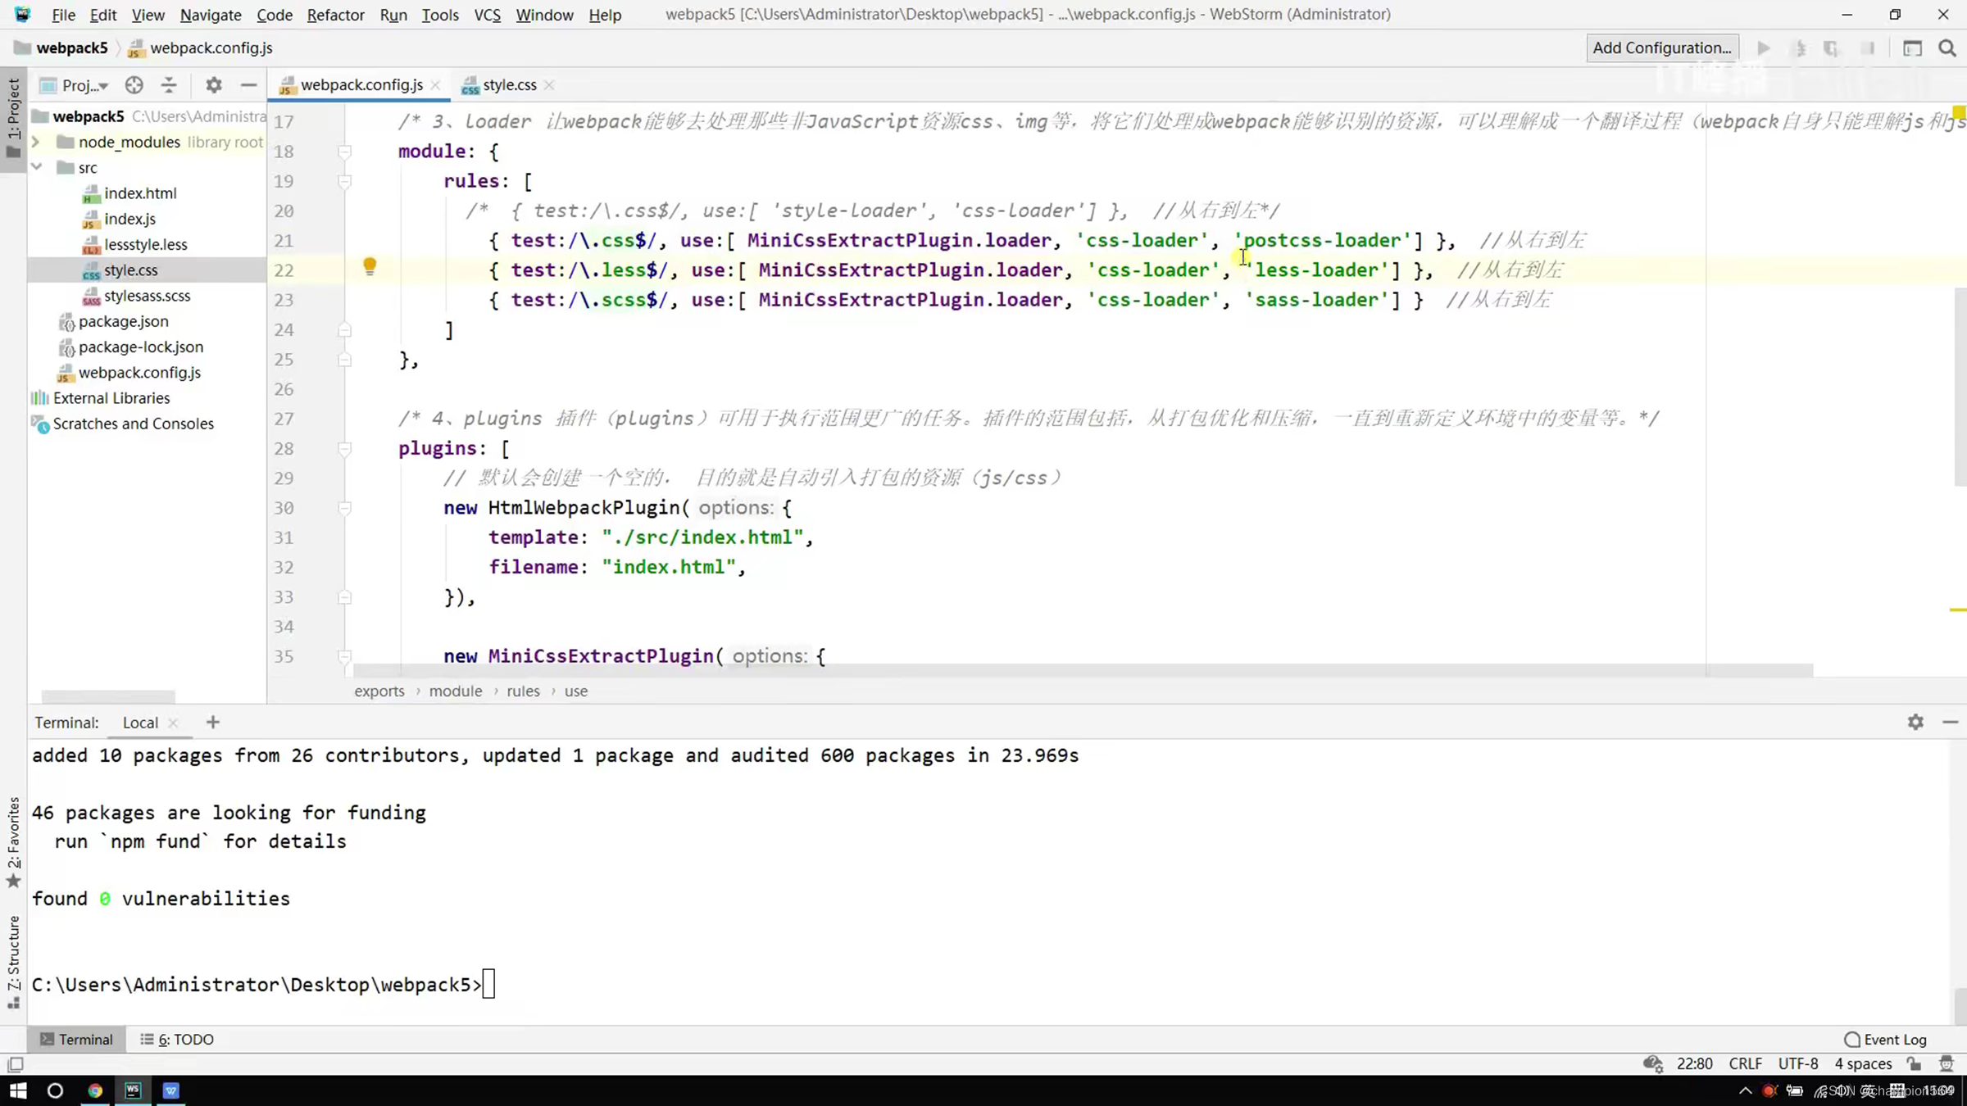Click the 4 spaces indent selector
The height and width of the screenshot is (1106, 1967).
pyautogui.click(x=1862, y=1063)
